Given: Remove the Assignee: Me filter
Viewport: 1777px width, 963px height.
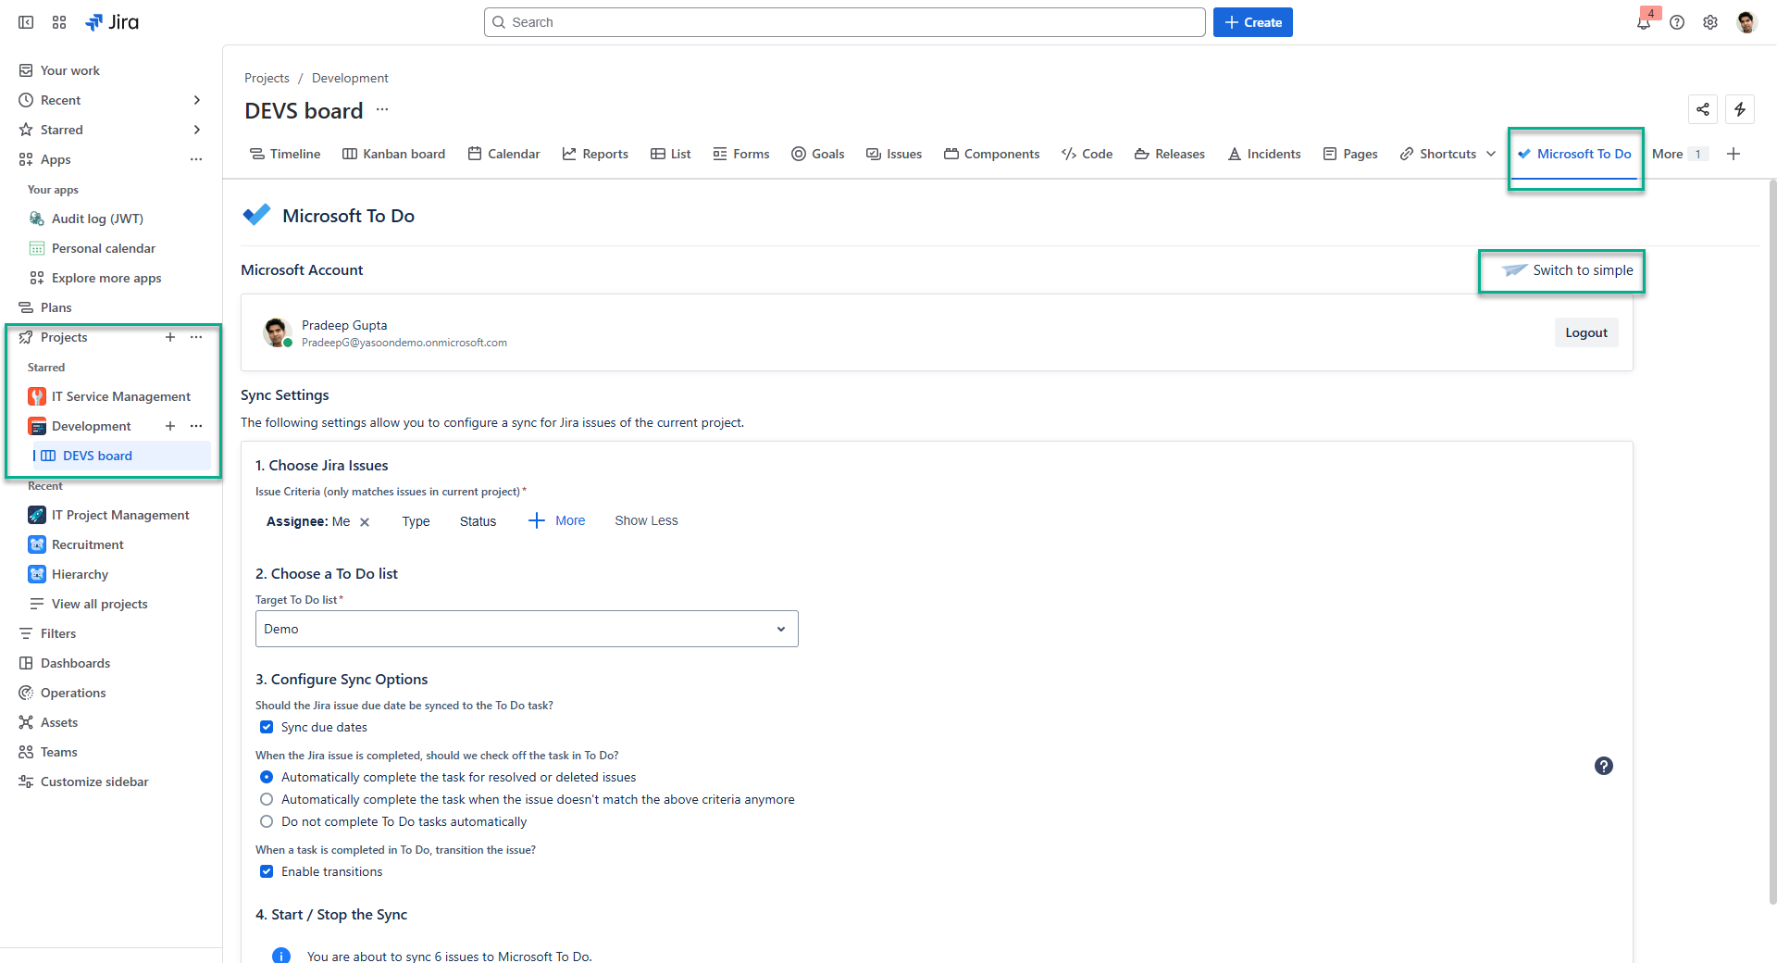Looking at the screenshot, I should 365,522.
